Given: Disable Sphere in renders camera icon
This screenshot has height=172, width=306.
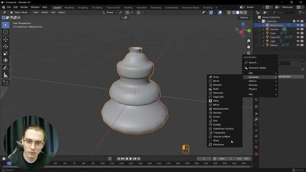Looking at the screenshot, I should (302, 45).
